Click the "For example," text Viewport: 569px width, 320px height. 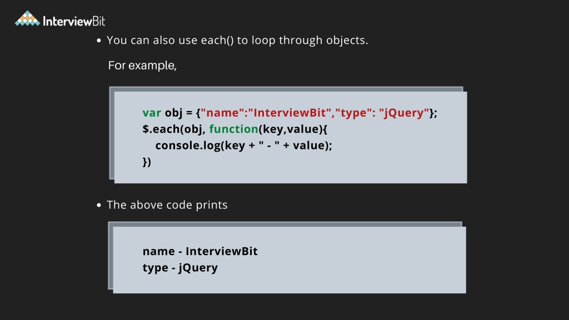(x=142, y=66)
